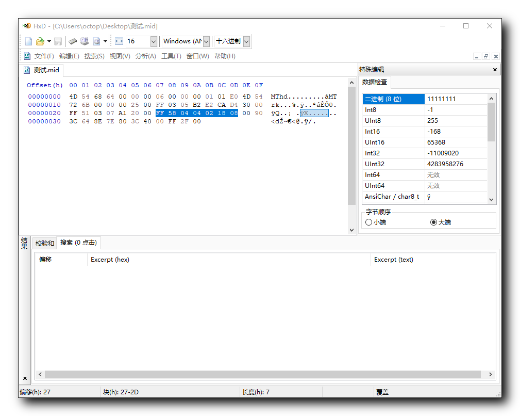
Task: Click hex view scrollbar down arrow
Action: tap(351, 230)
